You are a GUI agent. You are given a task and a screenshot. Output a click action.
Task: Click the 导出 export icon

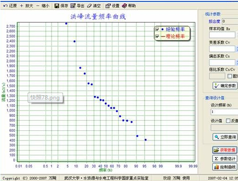coord(73,6)
